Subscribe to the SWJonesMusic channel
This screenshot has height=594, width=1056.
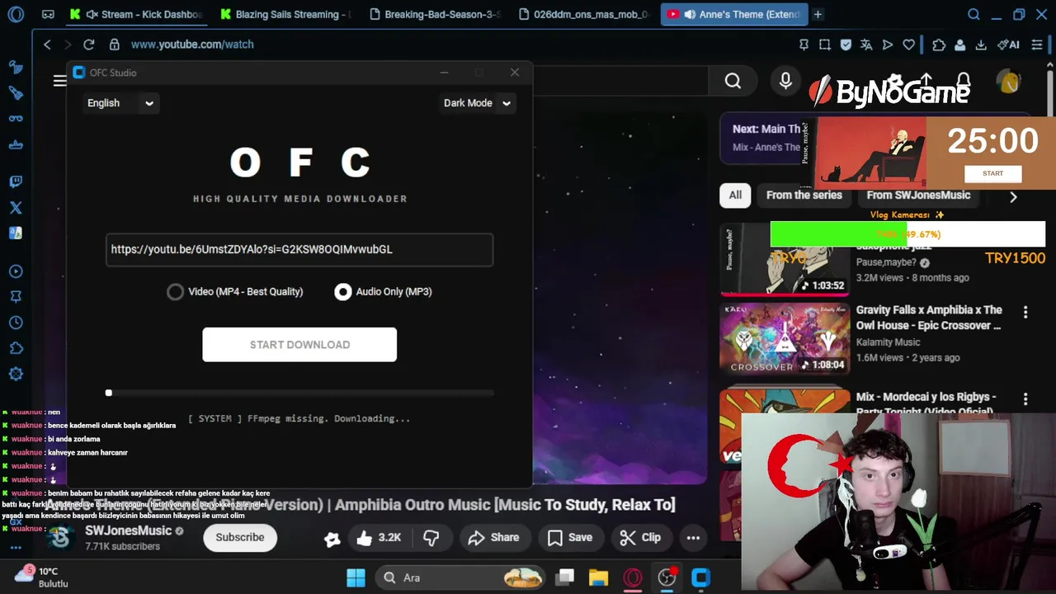point(240,537)
